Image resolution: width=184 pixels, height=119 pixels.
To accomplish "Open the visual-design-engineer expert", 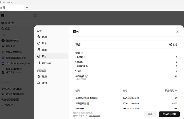I will click(x=18, y=63).
